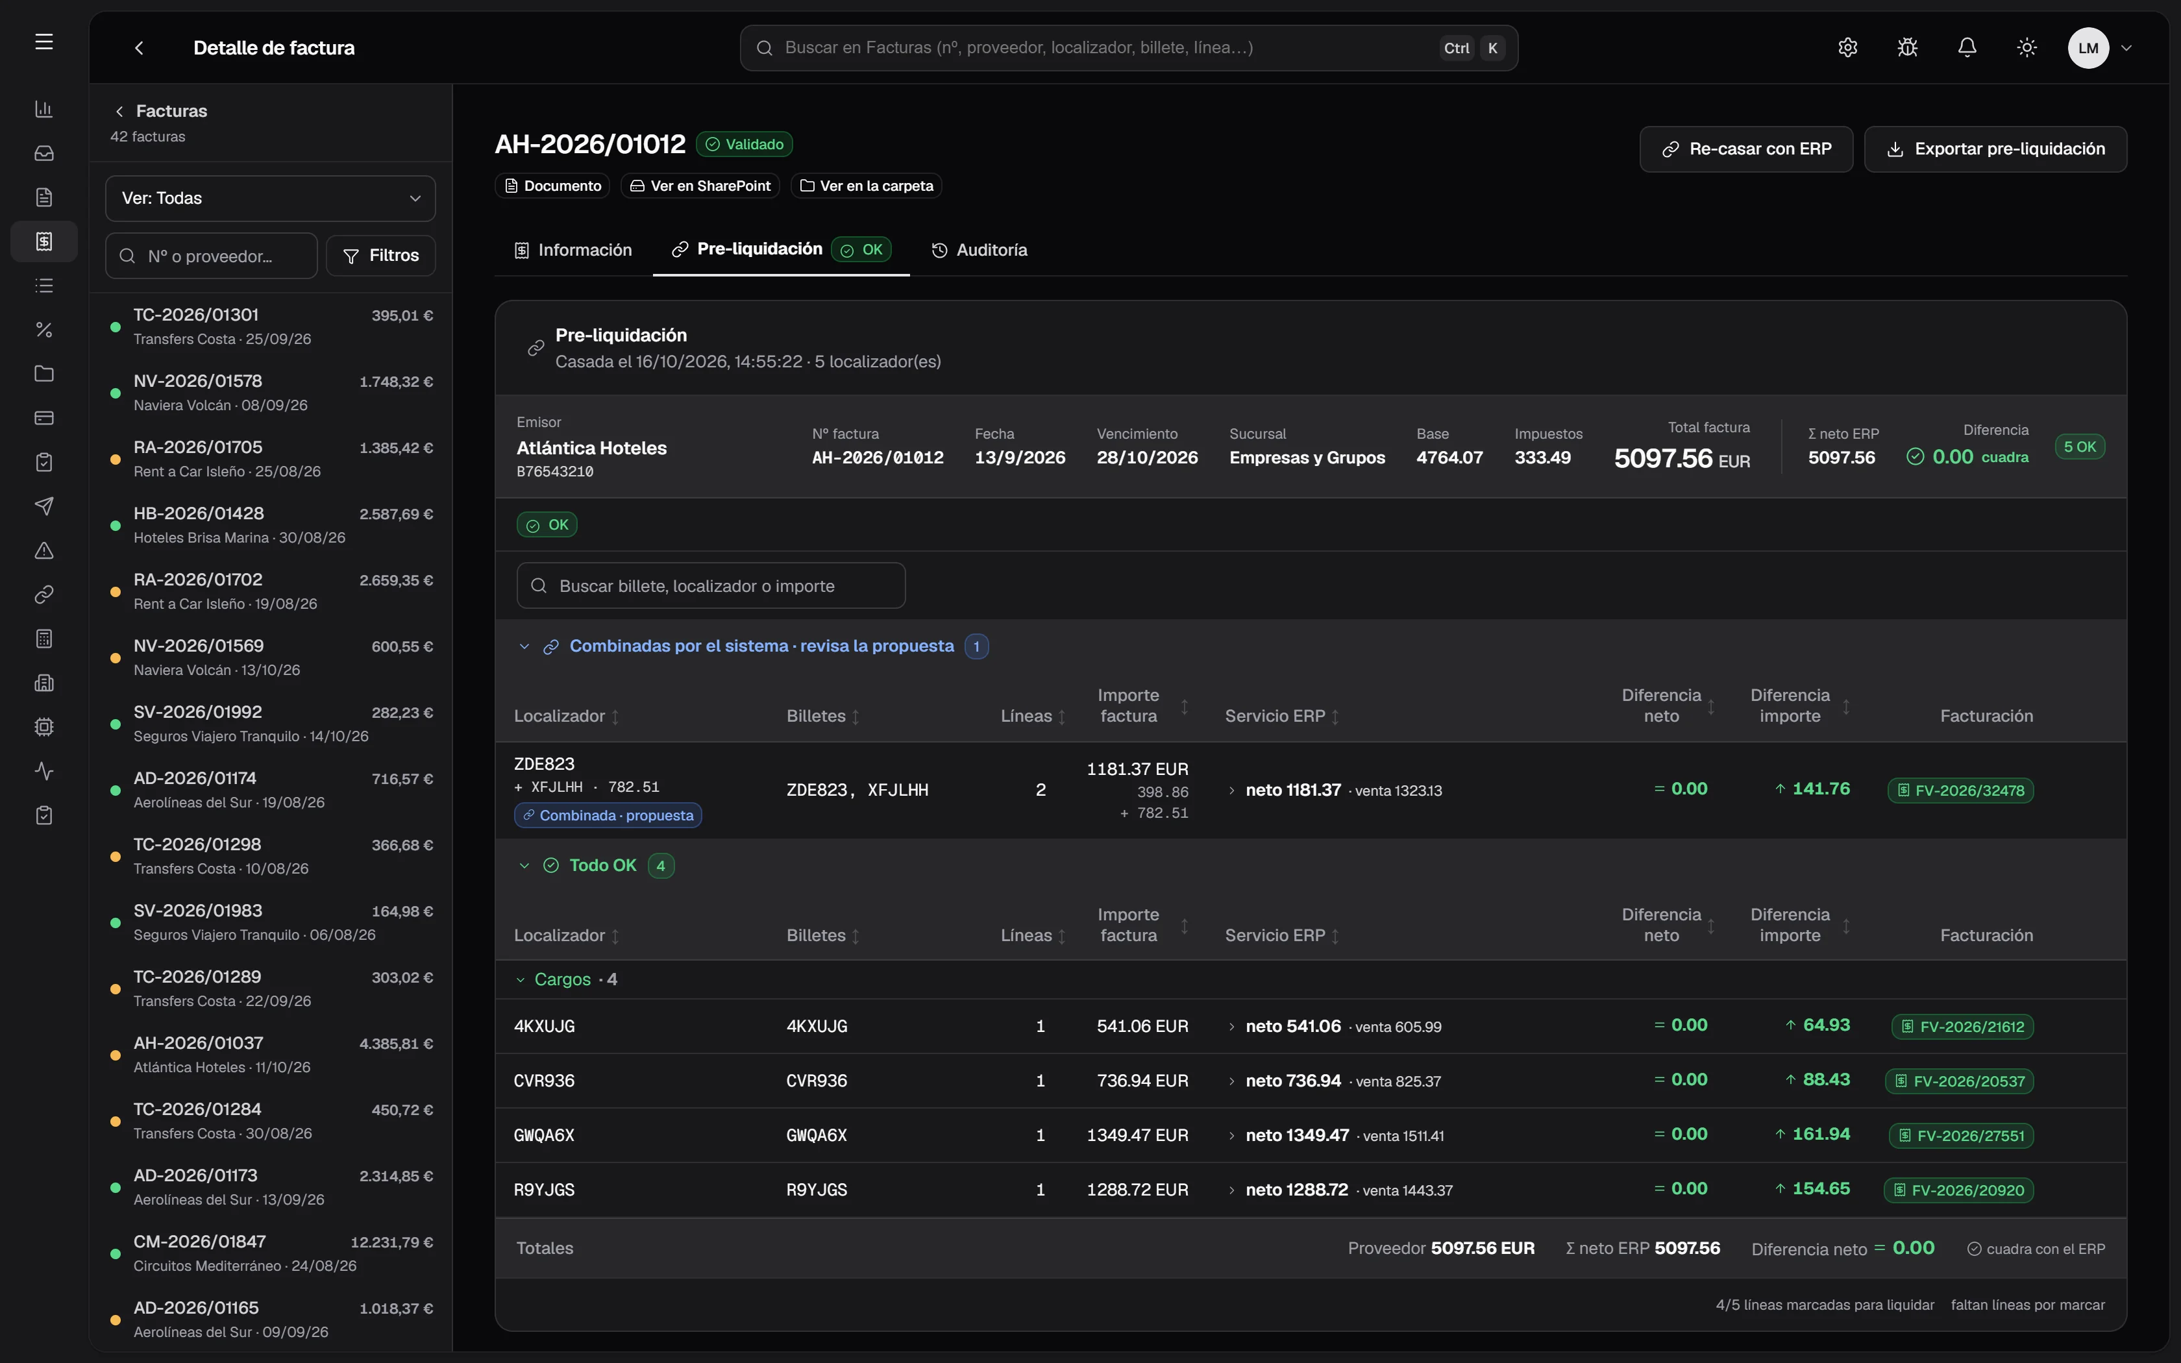Image resolution: width=2181 pixels, height=1363 pixels.
Task: Collapse the 'Cargos · 4' group
Action: point(520,980)
